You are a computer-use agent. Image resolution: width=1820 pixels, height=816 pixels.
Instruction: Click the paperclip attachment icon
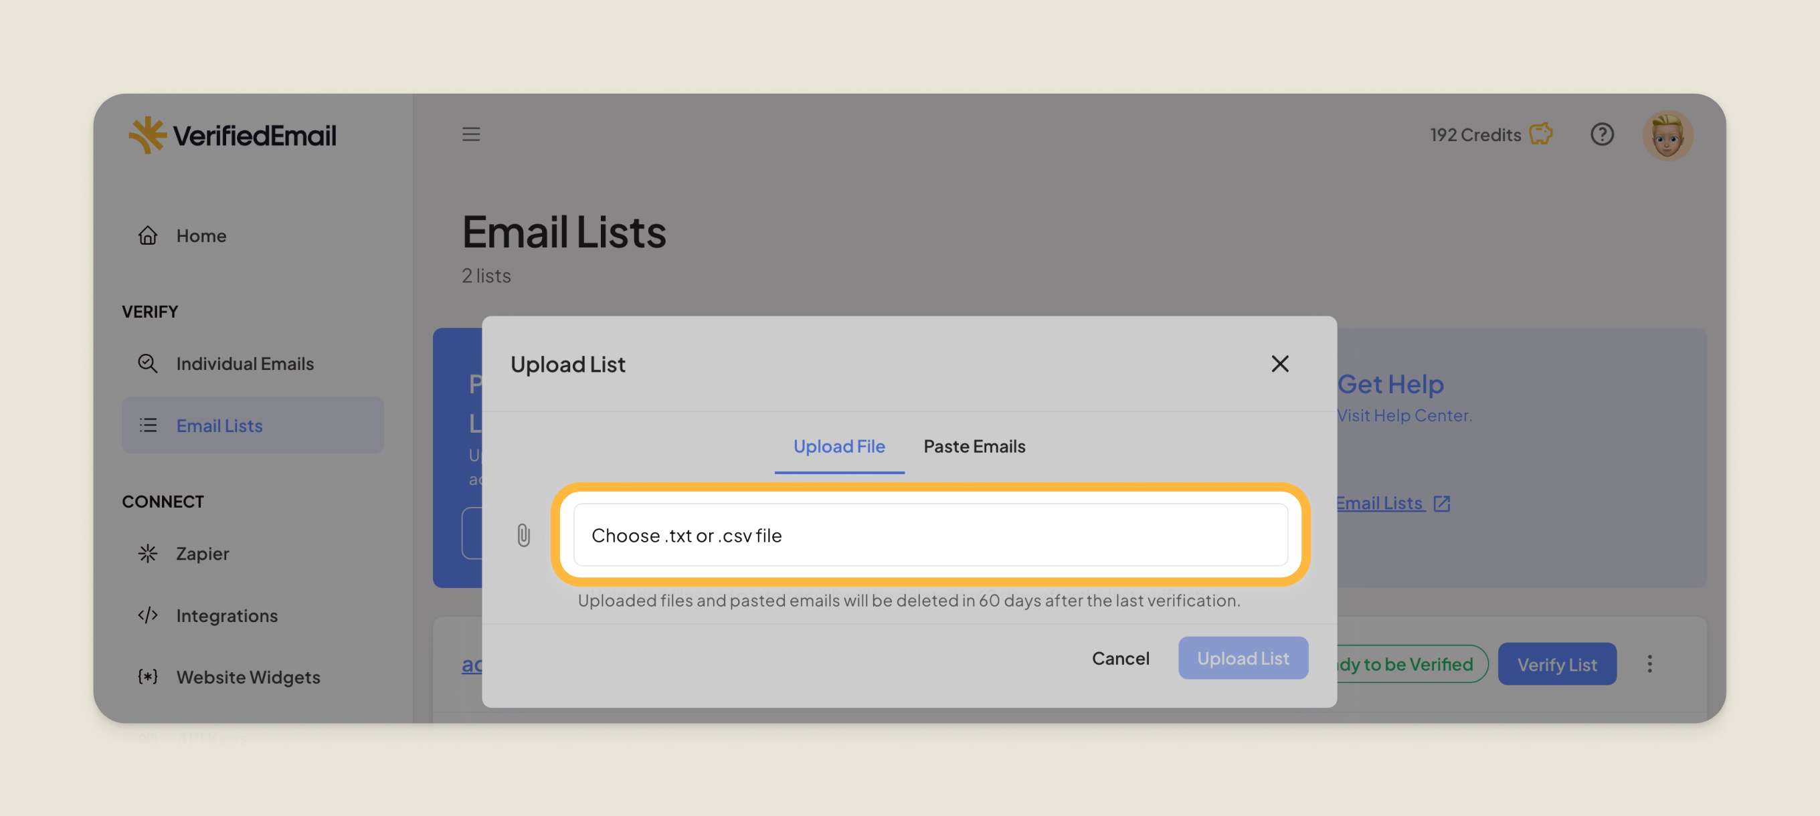[524, 535]
